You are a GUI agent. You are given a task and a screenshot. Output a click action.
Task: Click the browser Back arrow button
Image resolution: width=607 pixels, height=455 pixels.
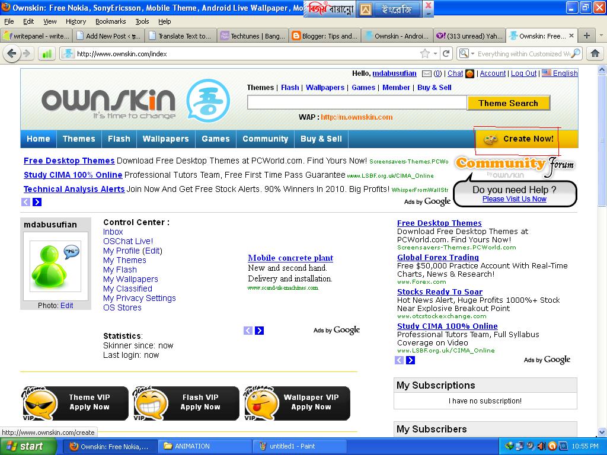coord(11,53)
